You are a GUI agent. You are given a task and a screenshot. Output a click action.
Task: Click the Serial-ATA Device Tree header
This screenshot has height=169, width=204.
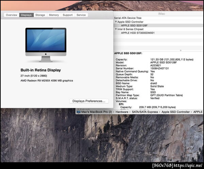pyautogui.click(x=128, y=18)
